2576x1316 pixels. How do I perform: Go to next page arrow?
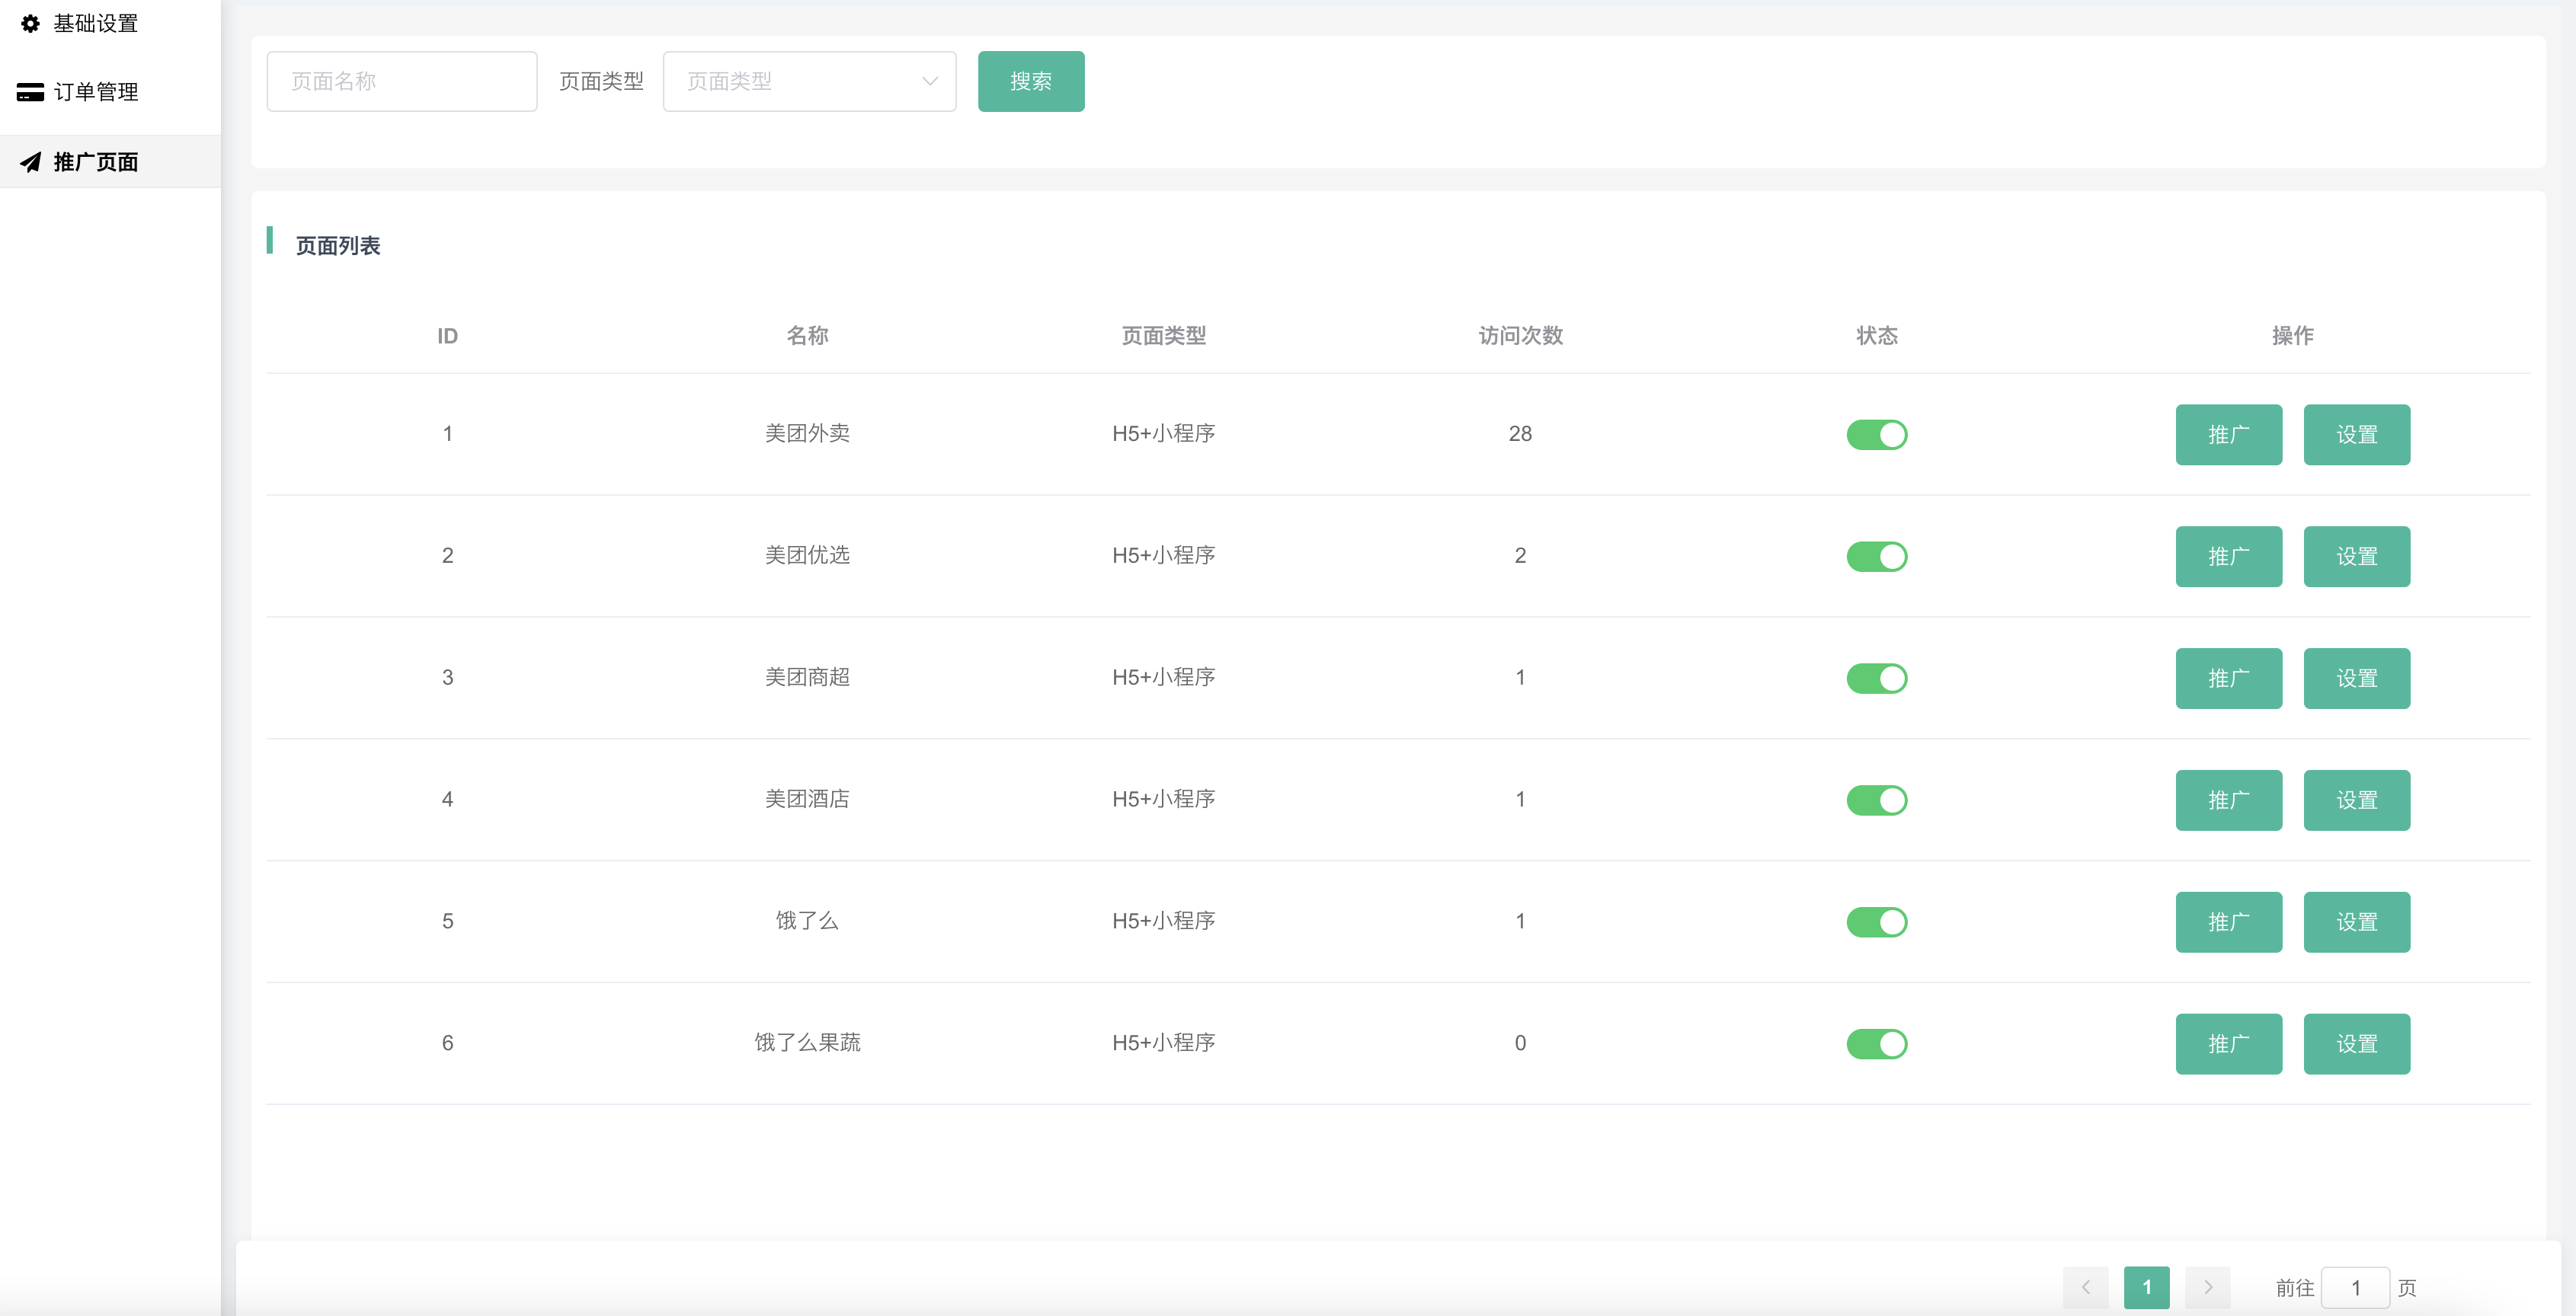point(2208,1287)
